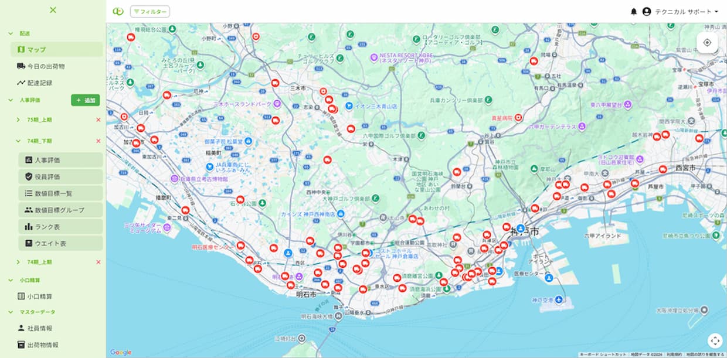Click the Google logo on map
Screen dimensions: 727x358
coord(121,352)
